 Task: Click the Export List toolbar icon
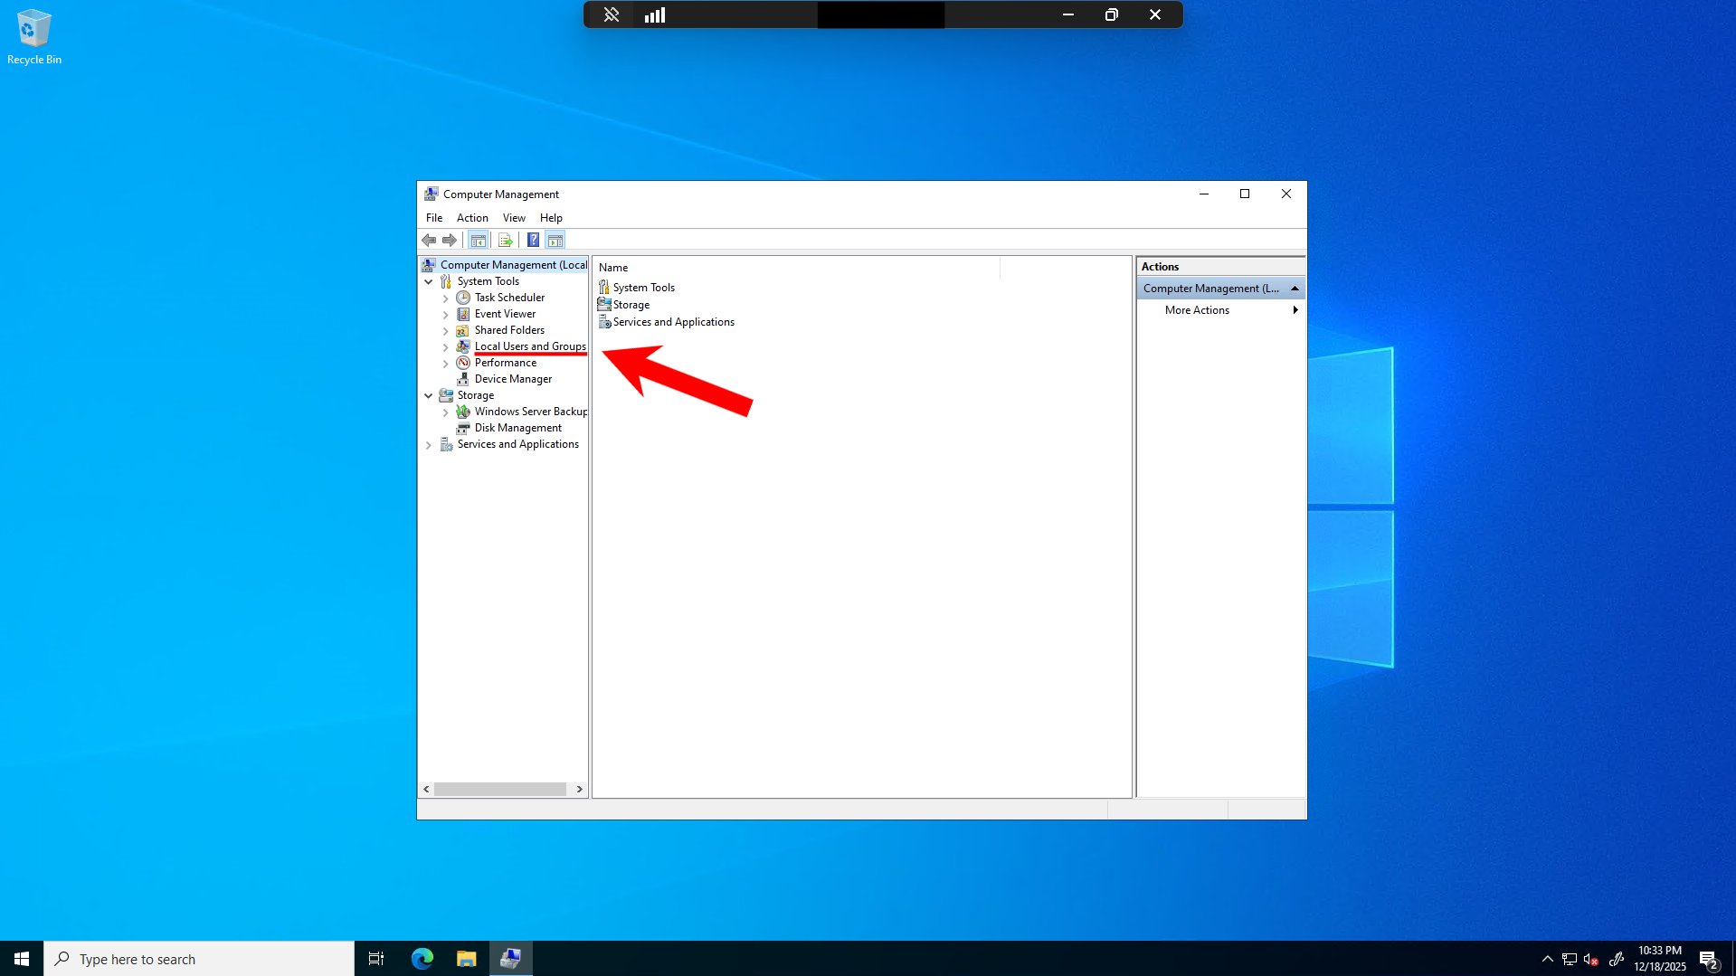coord(506,241)
